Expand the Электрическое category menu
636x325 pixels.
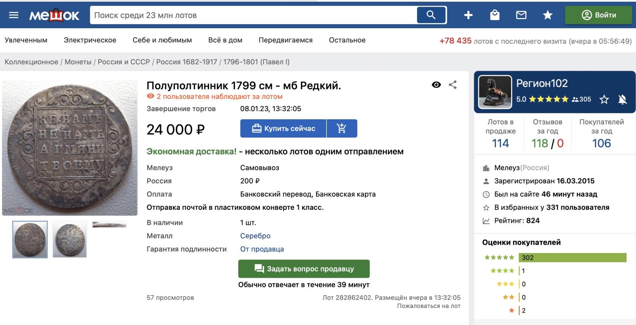pyautogui.click(x=90, y=40)
